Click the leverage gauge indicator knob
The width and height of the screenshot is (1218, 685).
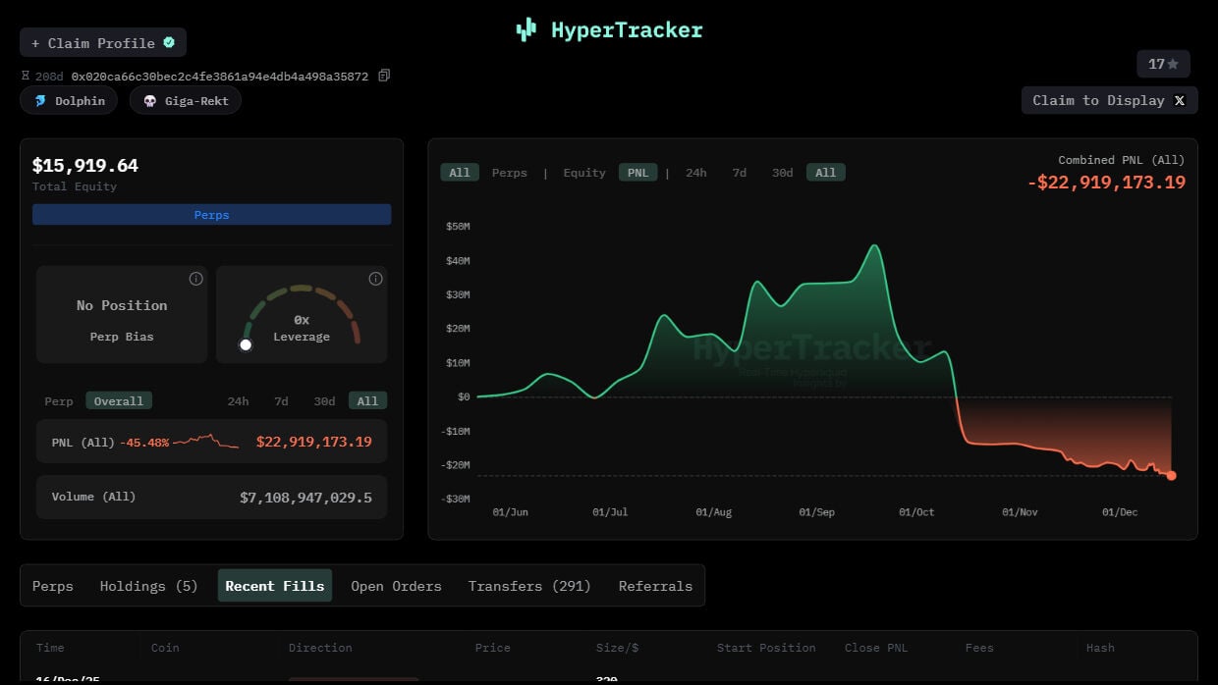tap(246, 344)
